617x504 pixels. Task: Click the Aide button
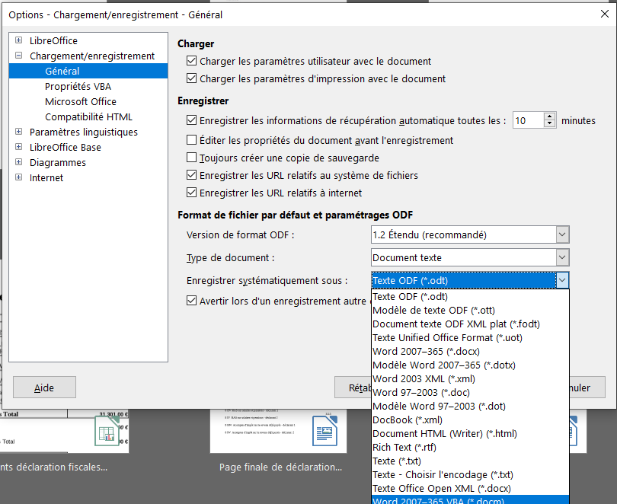pyautogui.click(x=44, y=388)
